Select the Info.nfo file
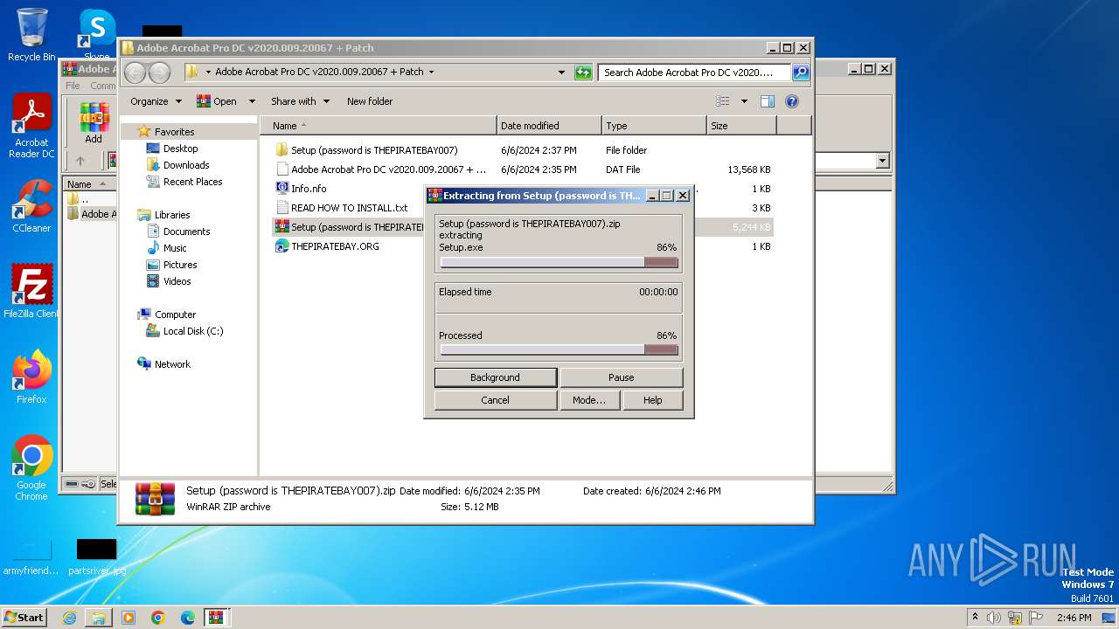 [x=309, y=189]
